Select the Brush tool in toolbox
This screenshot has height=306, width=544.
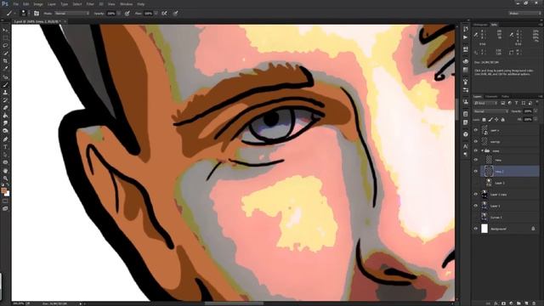pyautogui.click(x=5, y=85)
